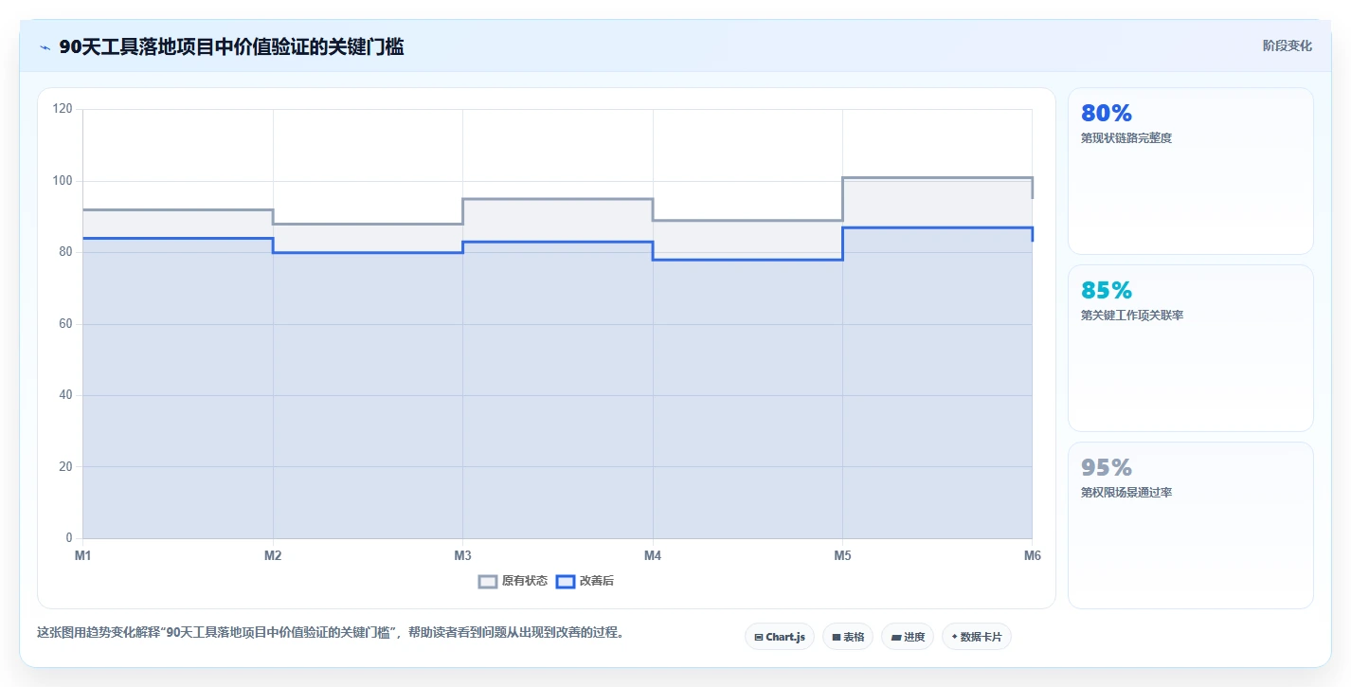The height and width of the screenshot is (687, 1351).
Task: Click the 100 y-axis tick label
Action: click(x=63, y=181)
